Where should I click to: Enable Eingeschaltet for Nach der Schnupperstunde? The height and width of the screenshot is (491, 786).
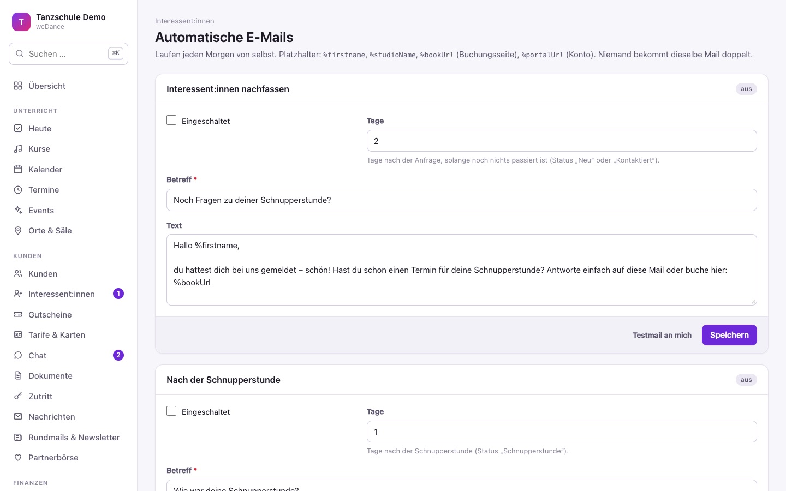pyautogui.click(x=171, y=411)
